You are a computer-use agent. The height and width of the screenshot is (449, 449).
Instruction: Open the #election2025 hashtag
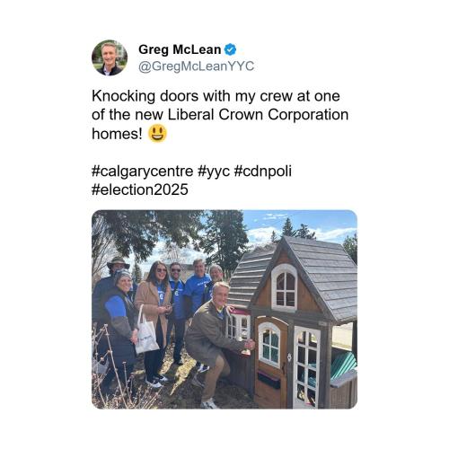click(140, 189)
